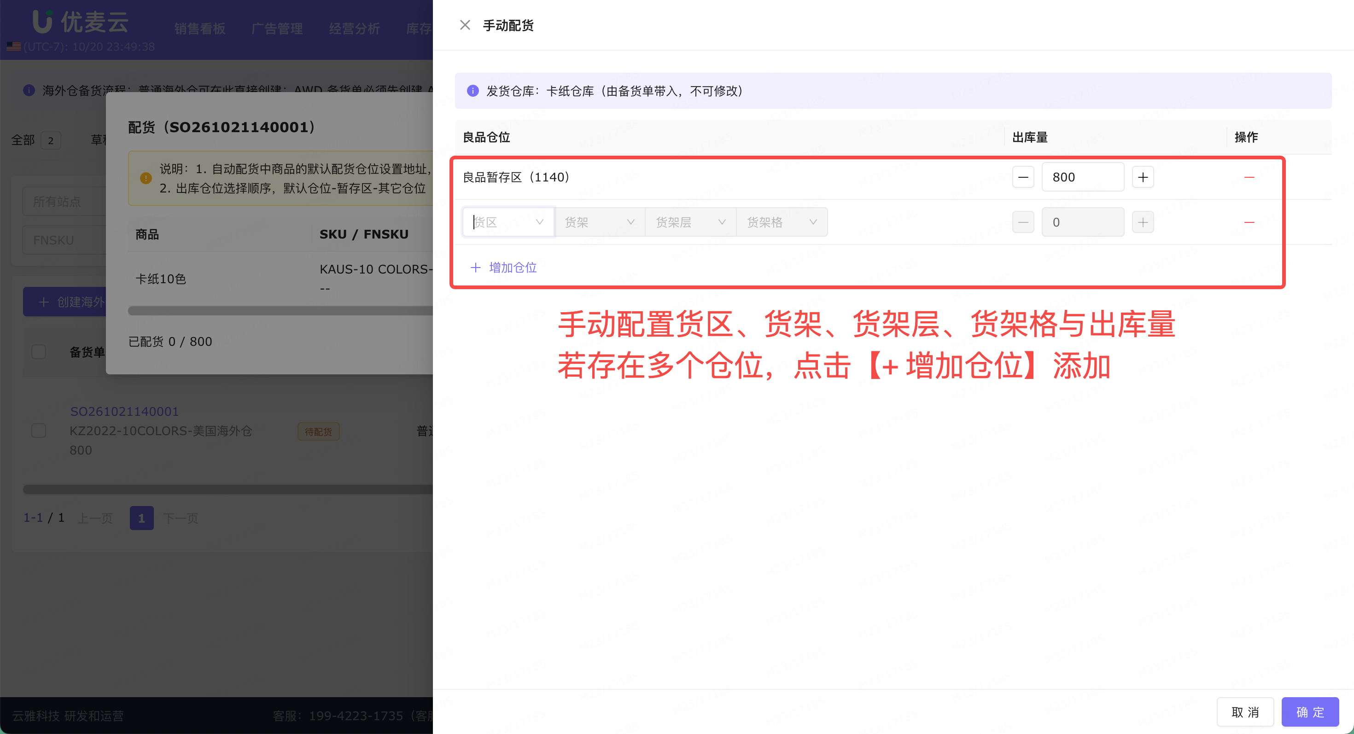The width and height of the screenshot is (1354, 734).
Task: Open 经营分析 in the top navigation
Action: click(x=354, y=29)
